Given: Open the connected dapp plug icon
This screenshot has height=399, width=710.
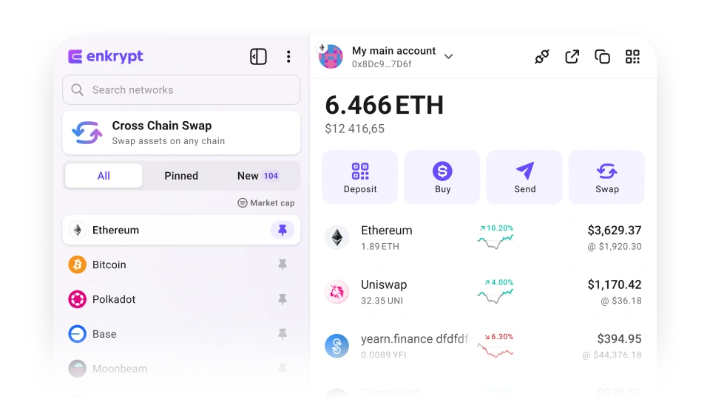Looking at the screenshot, I should coord(541,57).
